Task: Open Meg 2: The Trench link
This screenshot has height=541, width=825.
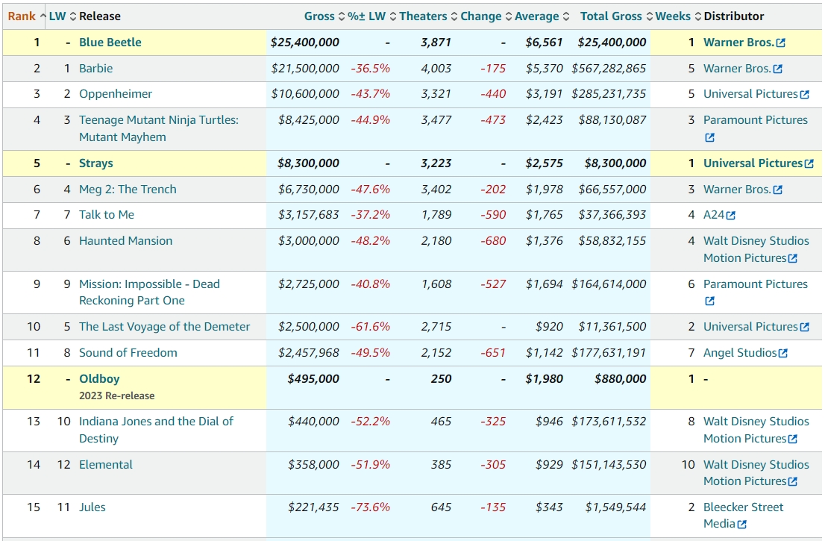Action: (128, 190)
